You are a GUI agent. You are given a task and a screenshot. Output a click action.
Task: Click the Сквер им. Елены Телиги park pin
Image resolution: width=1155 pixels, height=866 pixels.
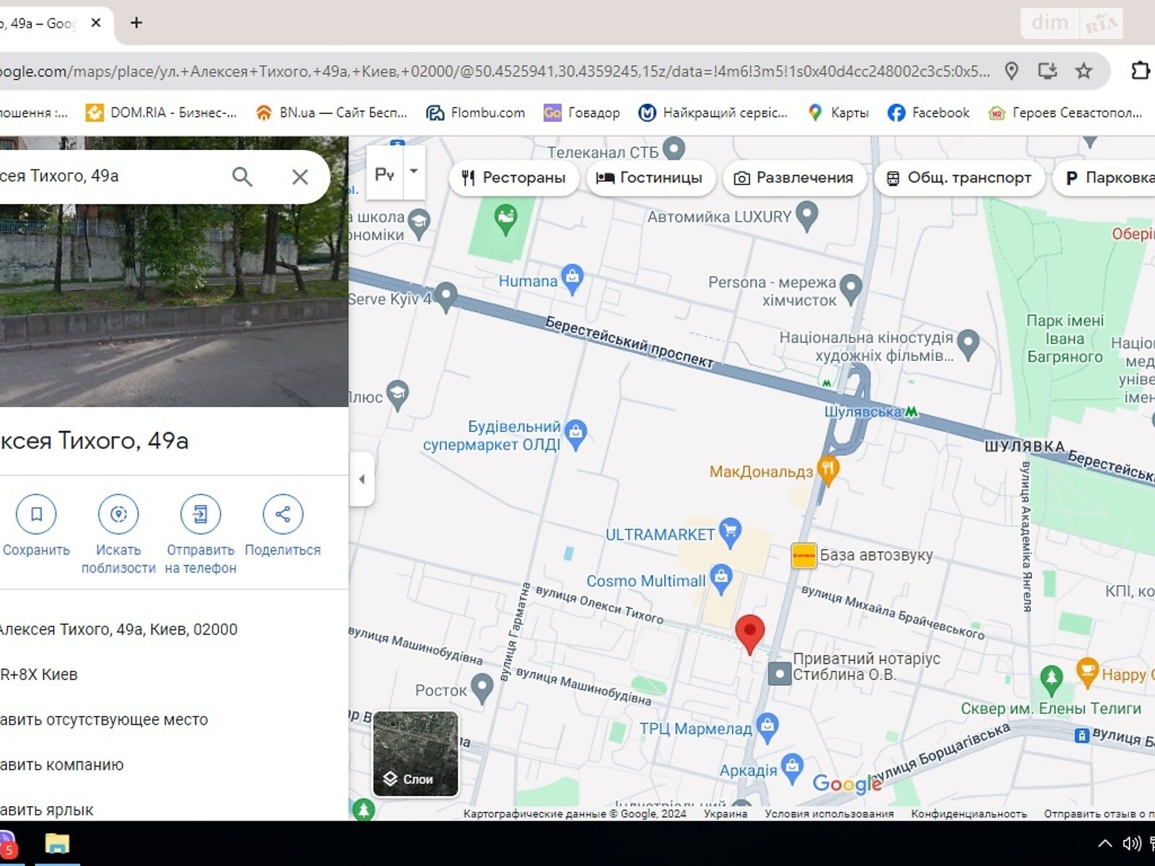[1051, 680]
